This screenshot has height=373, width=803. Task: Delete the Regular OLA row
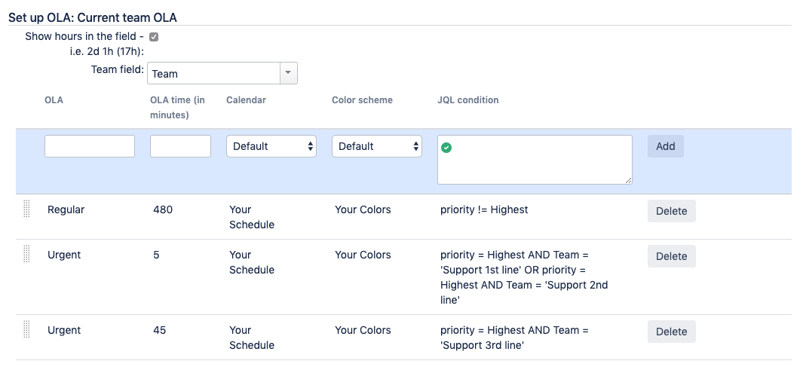tap(671, 211)
